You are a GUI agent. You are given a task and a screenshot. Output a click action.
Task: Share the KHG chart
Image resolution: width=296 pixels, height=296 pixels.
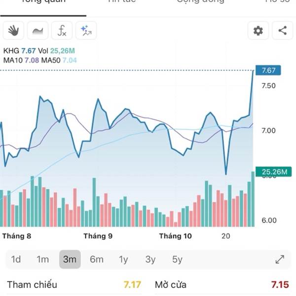click(x=282, y=31)
